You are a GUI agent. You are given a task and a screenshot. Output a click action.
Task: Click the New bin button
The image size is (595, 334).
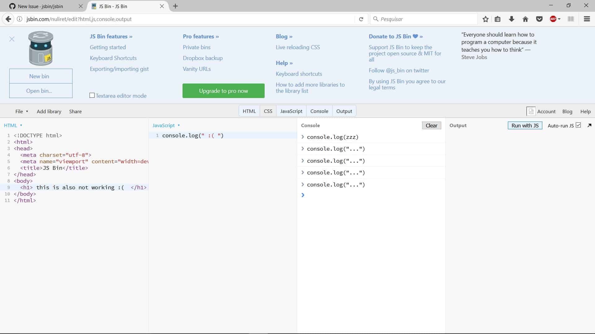[x=41, y=76]
